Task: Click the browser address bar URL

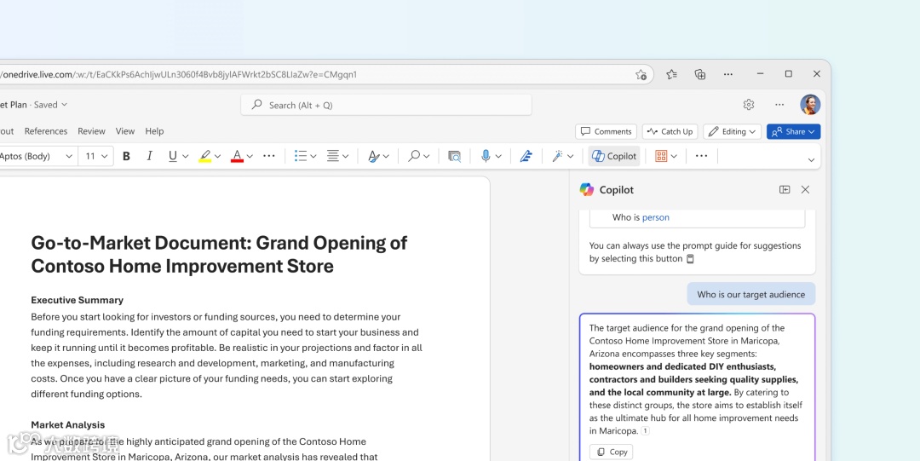Action: point(180,75)
